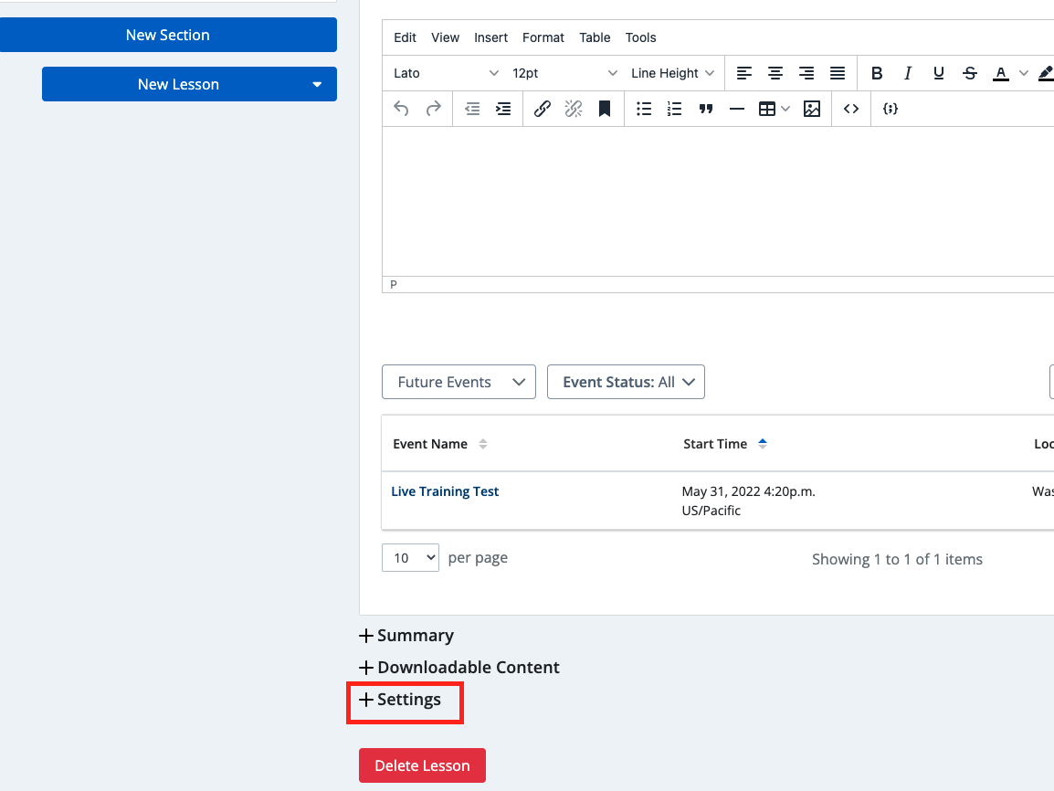Open the Format menu
Screen dimensions: 1054x791
pos(543,37)
